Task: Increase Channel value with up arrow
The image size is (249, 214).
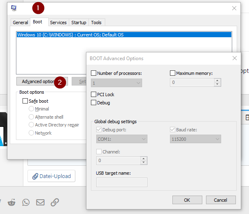Action: pyautogui.click(x=143, y=159)
